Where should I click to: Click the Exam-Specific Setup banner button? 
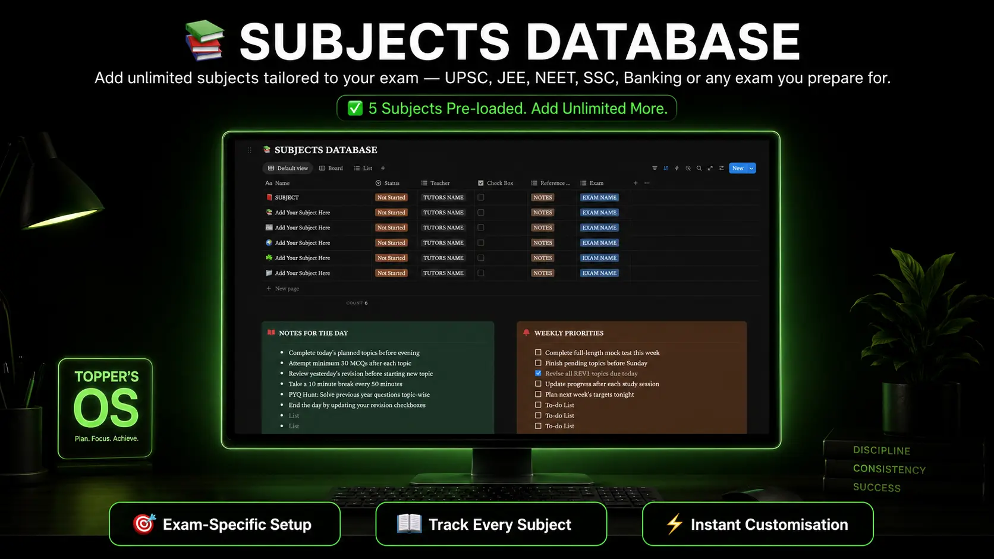[x=225, y=524]
